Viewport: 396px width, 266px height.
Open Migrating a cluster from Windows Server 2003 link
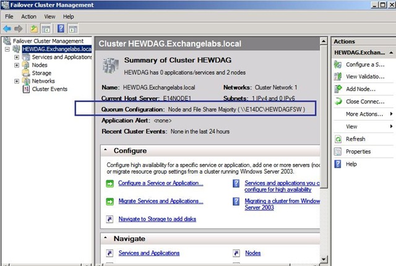pyautogui.click(x=282, y=204)
